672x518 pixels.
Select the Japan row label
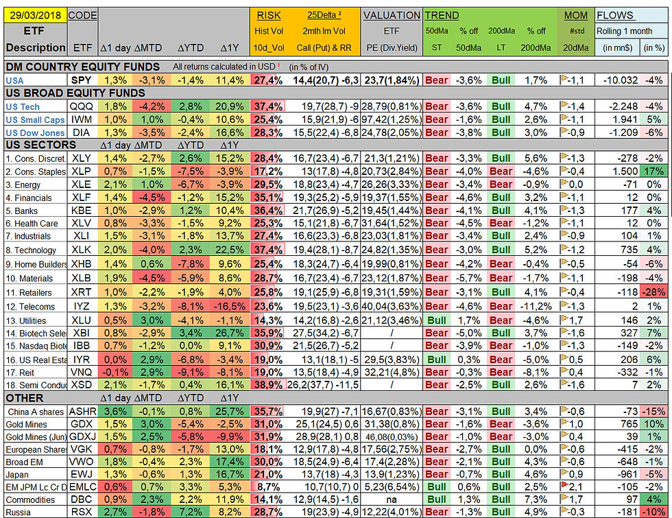coord(17,474)
